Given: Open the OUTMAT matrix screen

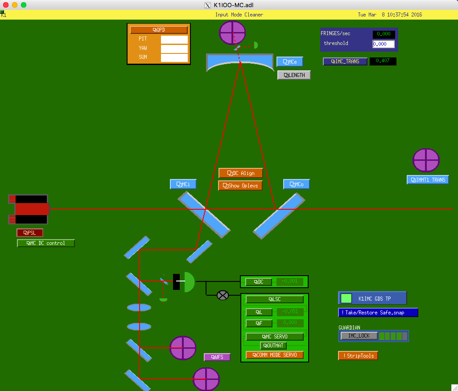Looking at the screenshot, I should (273, 346).
